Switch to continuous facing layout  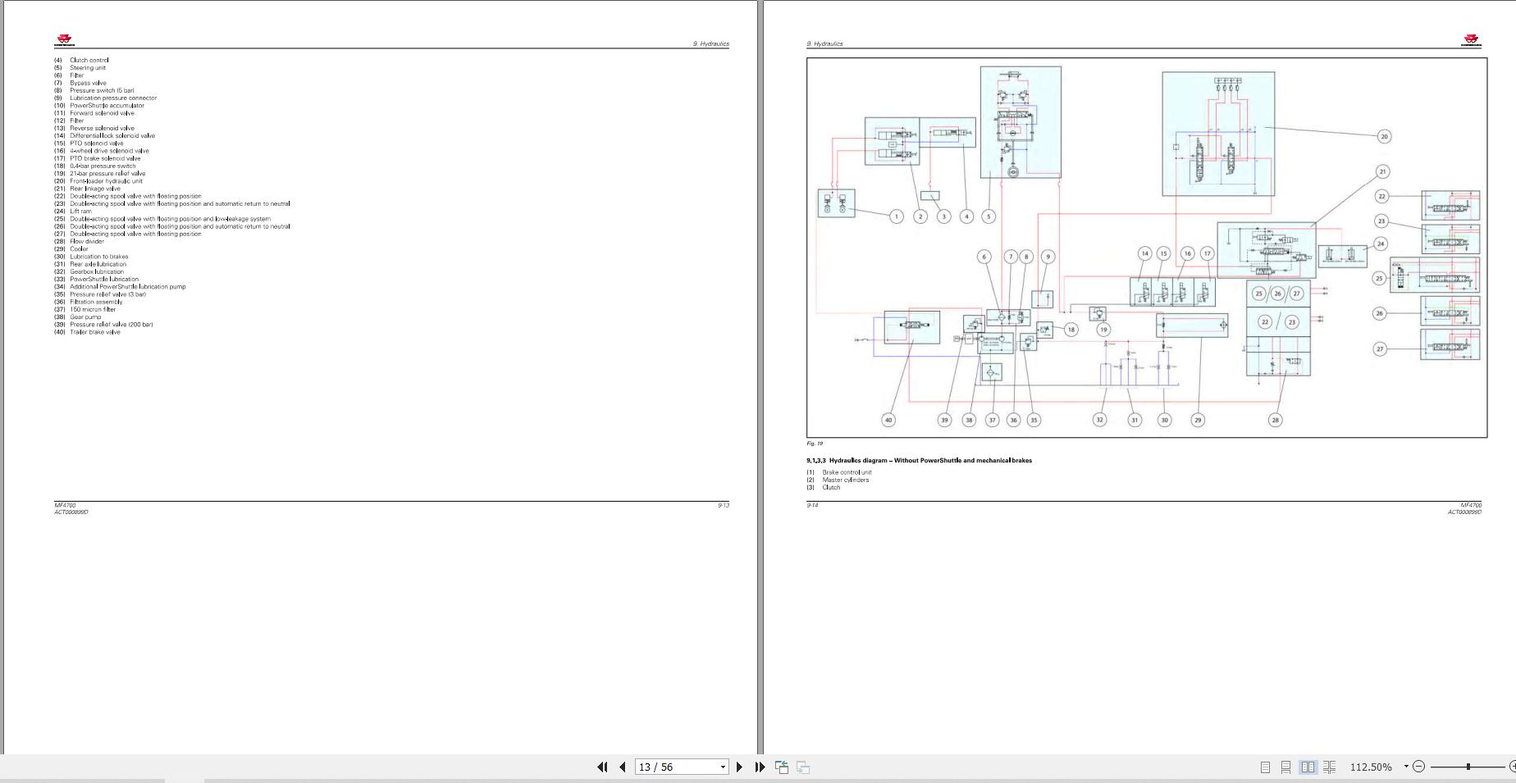tap(1330, 767)
